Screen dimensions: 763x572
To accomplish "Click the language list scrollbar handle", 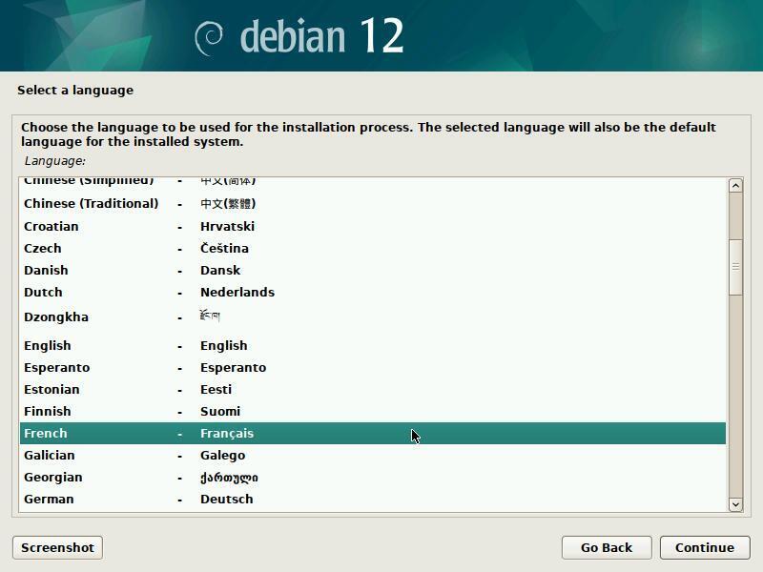I will 735,267.
